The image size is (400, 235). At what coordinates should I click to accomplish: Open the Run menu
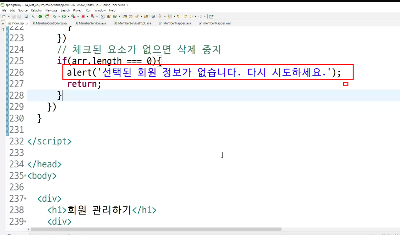[89, 10]
